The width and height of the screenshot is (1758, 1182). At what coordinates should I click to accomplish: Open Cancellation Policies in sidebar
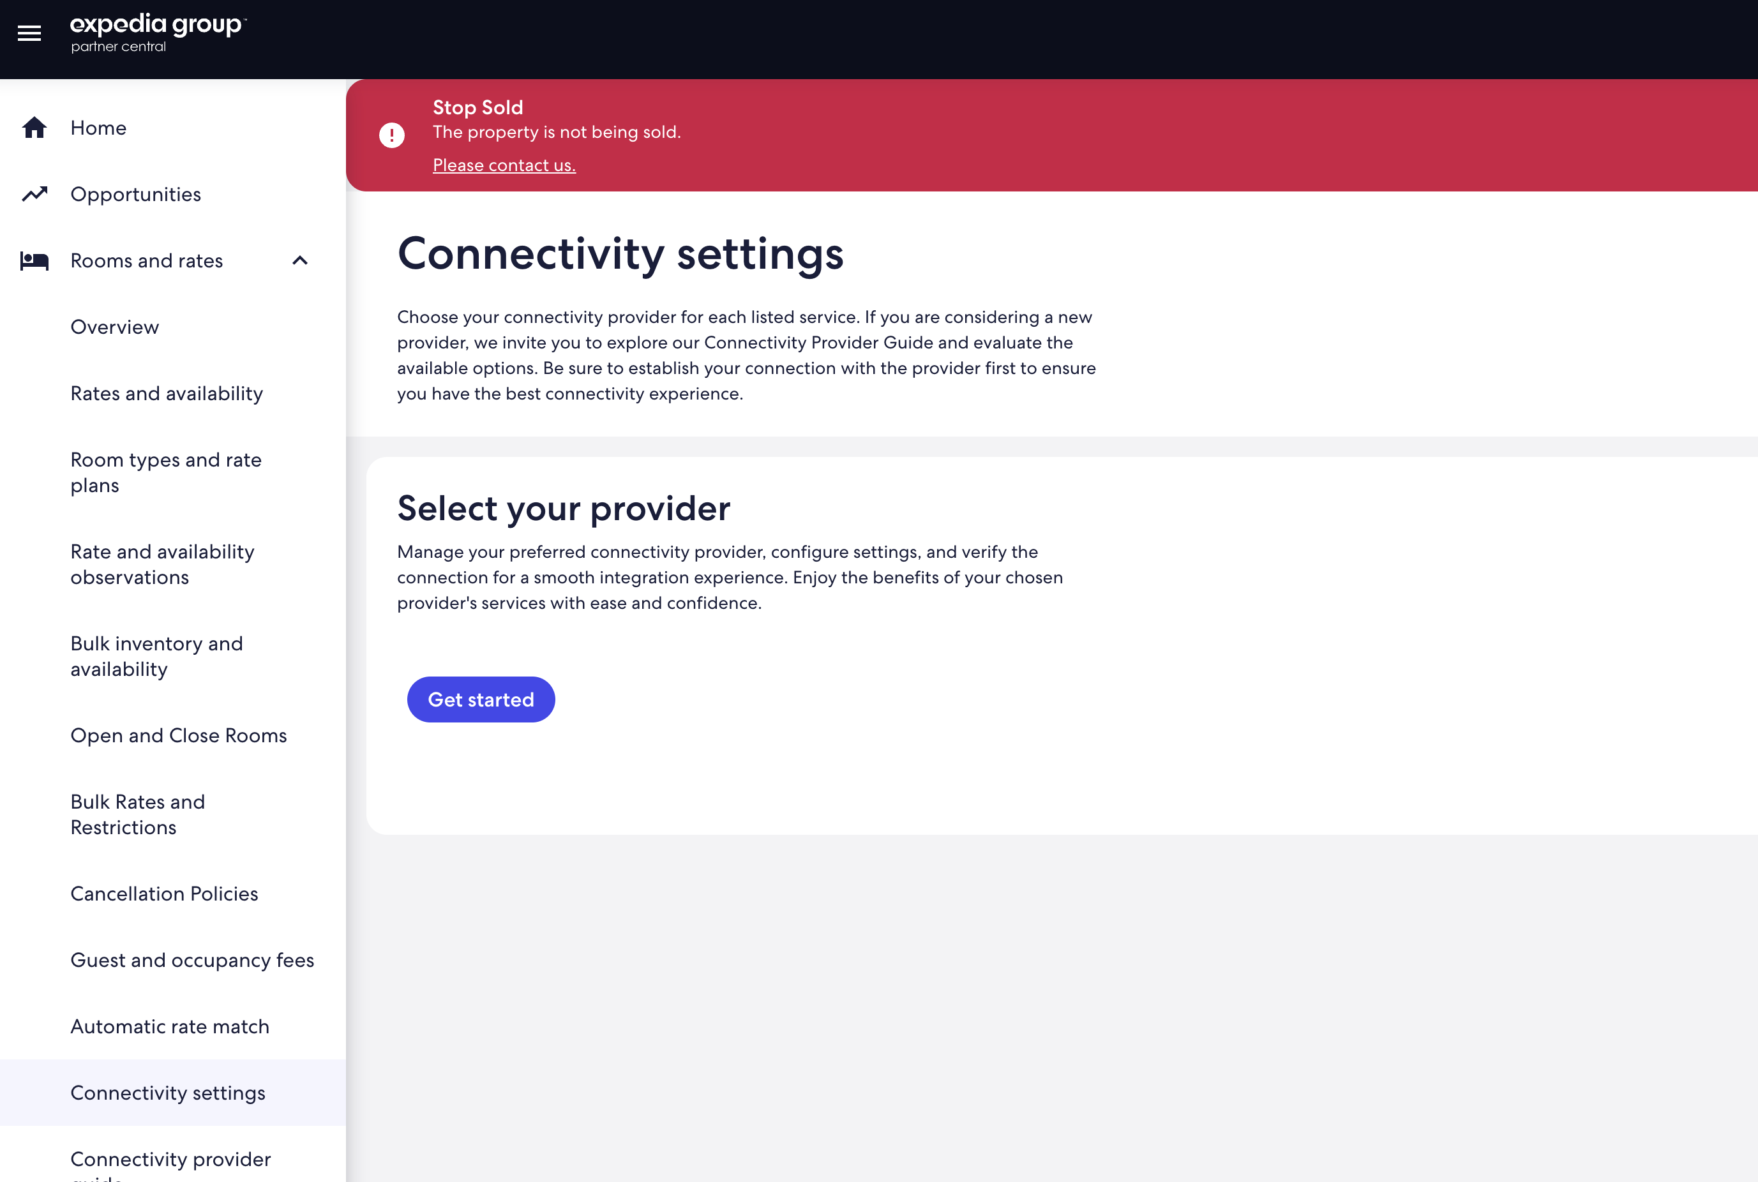click(x=164, y=894)
